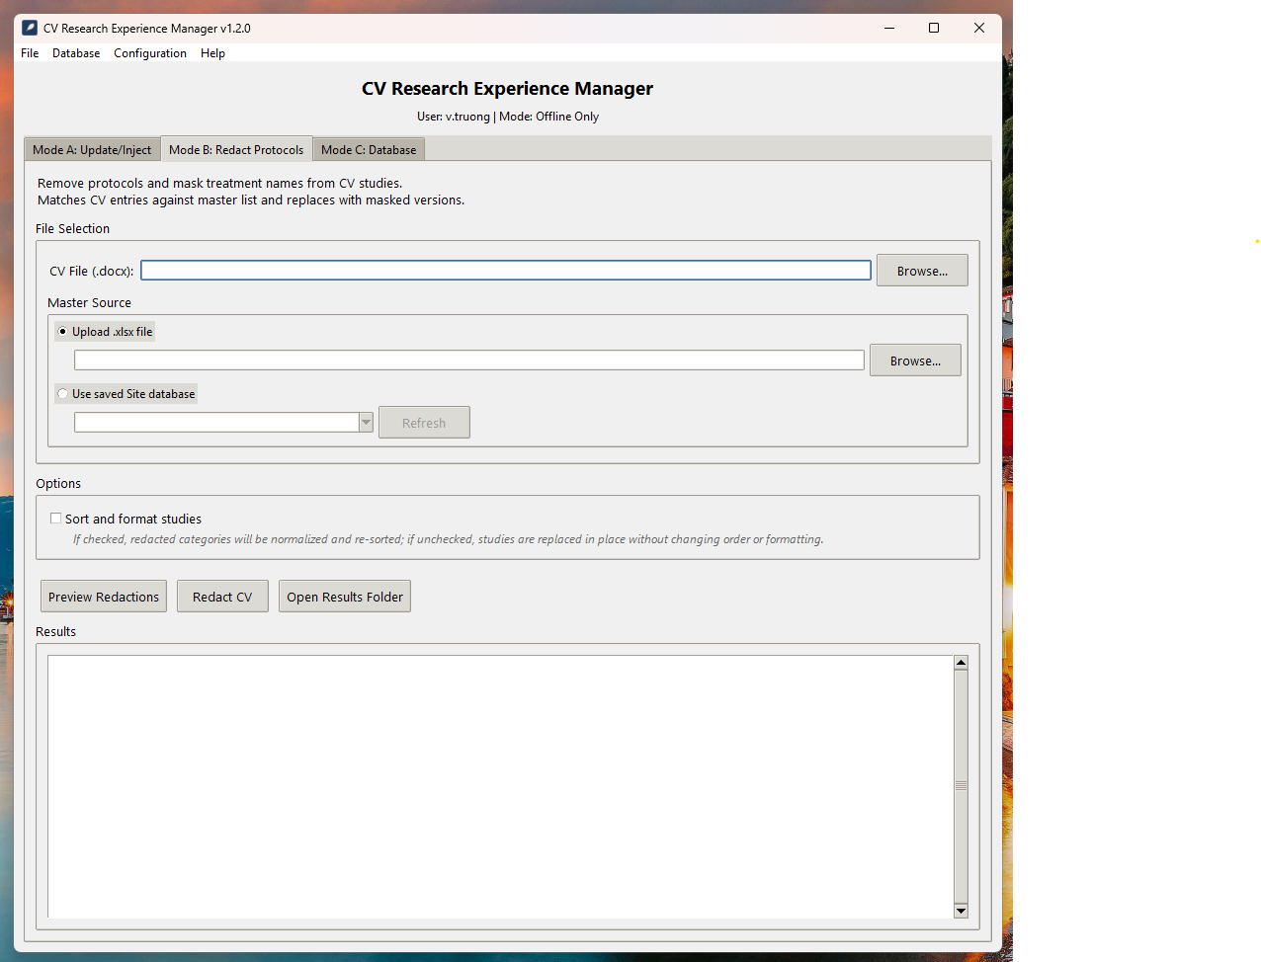Browse for the CV .docx file
This screenshot has width=1261, height=962.
(922, 271)
